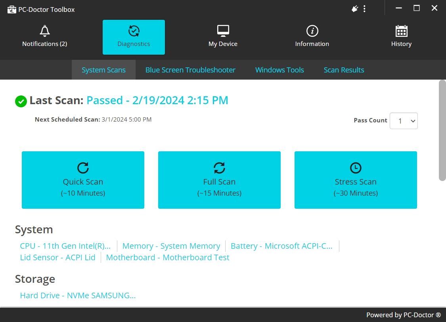Screen dimensions: 446x322
Task: Start the Stress Scan (~30 Minutes)
Action: point(356,180)
